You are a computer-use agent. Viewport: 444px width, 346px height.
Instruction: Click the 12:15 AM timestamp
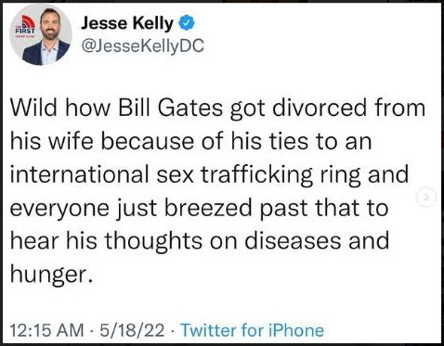[x=46, y=330]
